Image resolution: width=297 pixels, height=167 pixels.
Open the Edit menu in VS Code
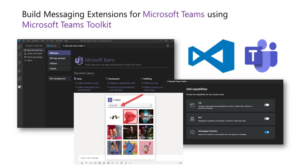click(x=28, y=41)
